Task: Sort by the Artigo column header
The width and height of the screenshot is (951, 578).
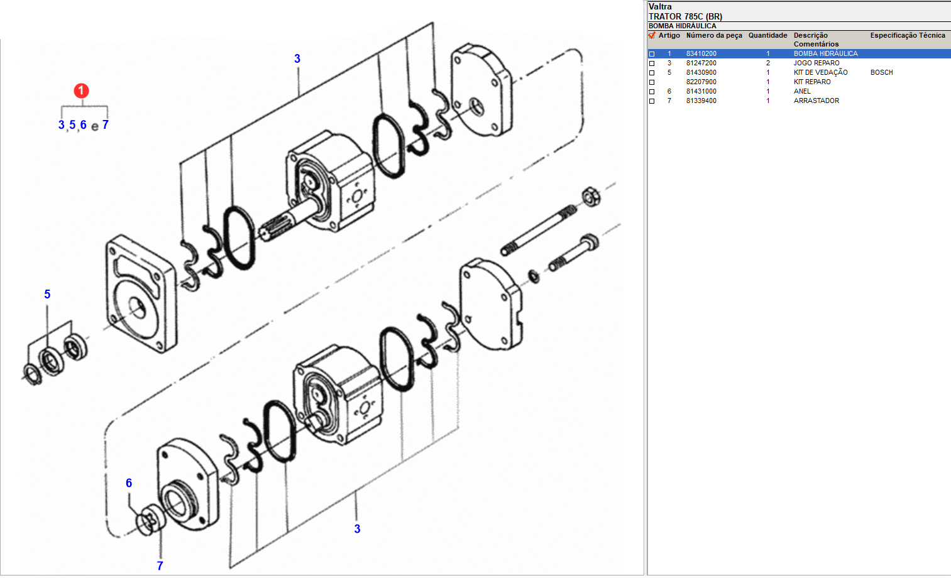Action: (669, 36)
